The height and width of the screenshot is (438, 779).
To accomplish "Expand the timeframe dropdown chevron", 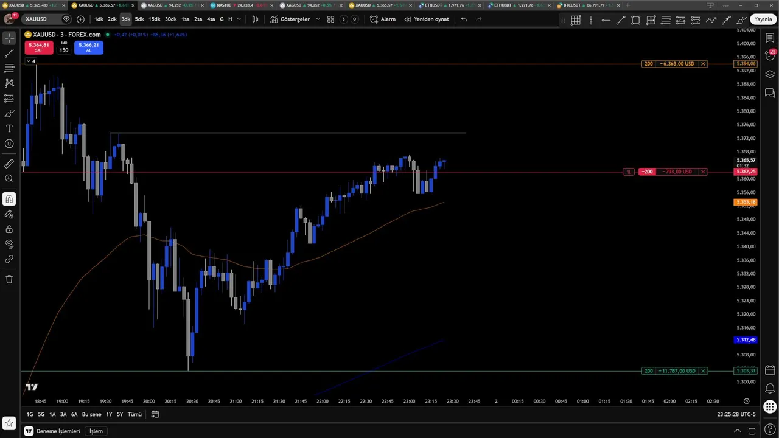I will pos(239,19).
